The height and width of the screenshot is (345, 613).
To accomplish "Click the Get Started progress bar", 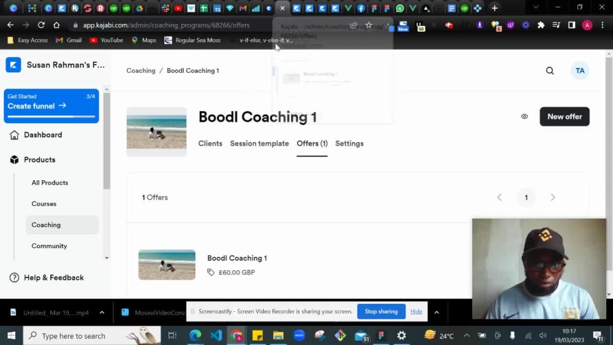I will (x=51, y=116).
